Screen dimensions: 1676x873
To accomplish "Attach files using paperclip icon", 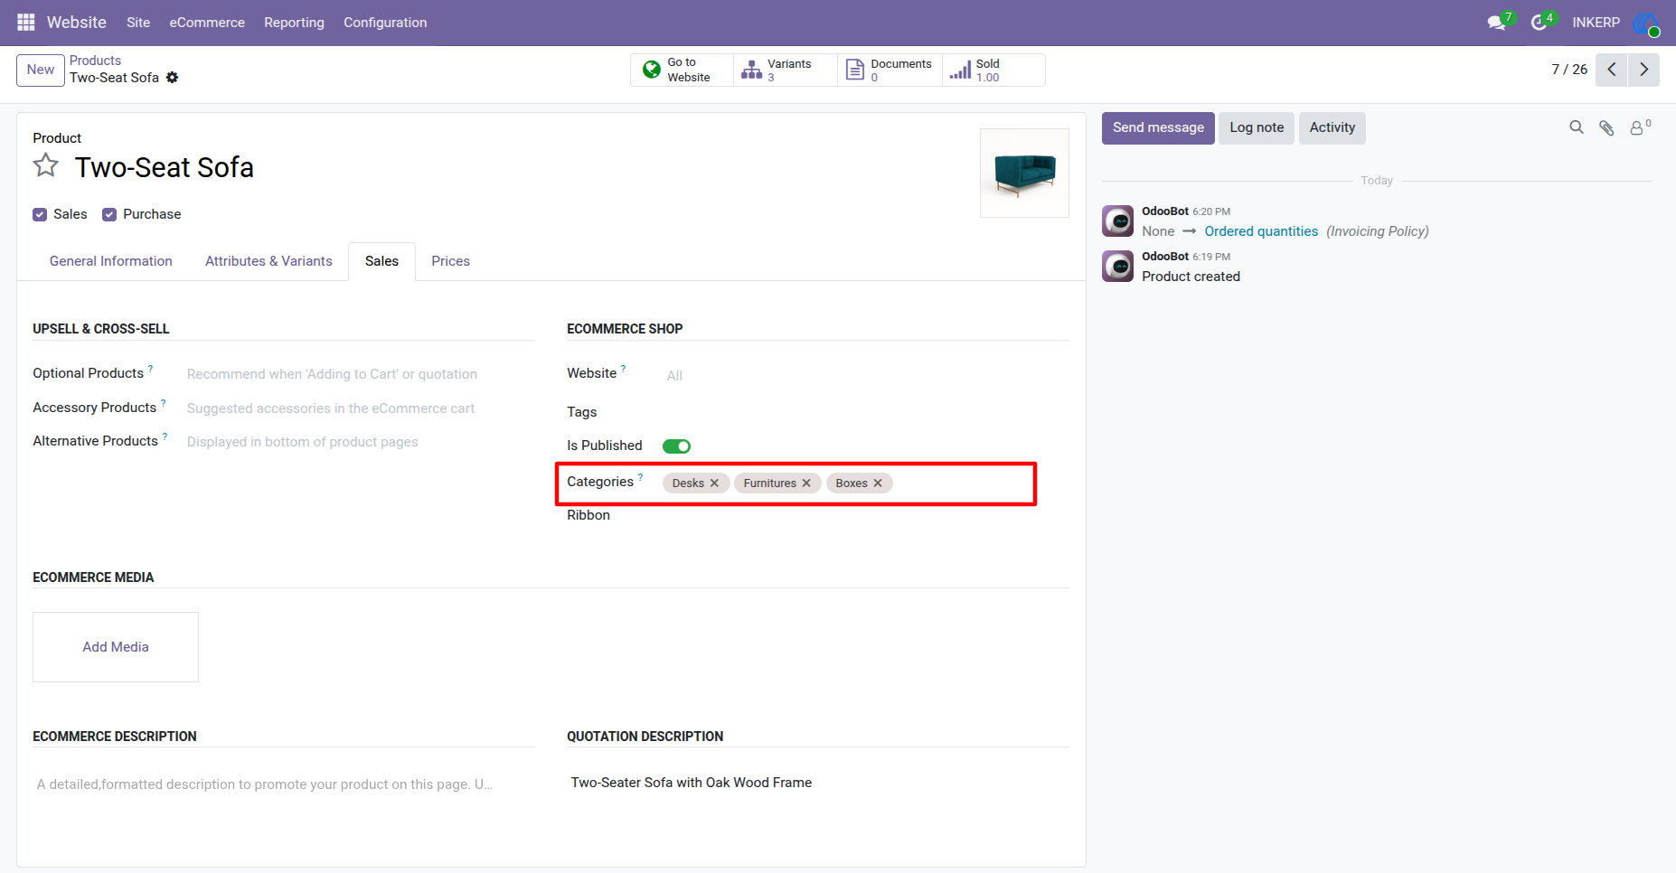I will 1606,127.
